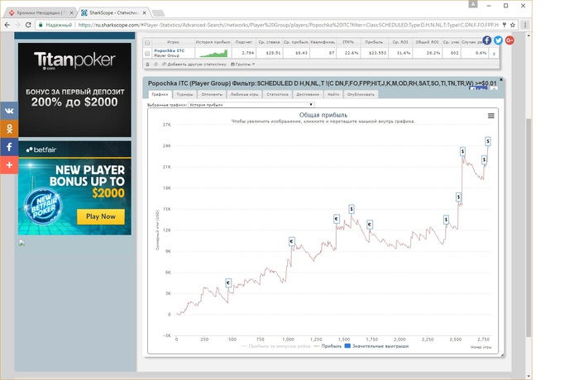Remove the Popochka ITC row with x
The width and height of the screenshot is (579, 380).
[494, 54]
